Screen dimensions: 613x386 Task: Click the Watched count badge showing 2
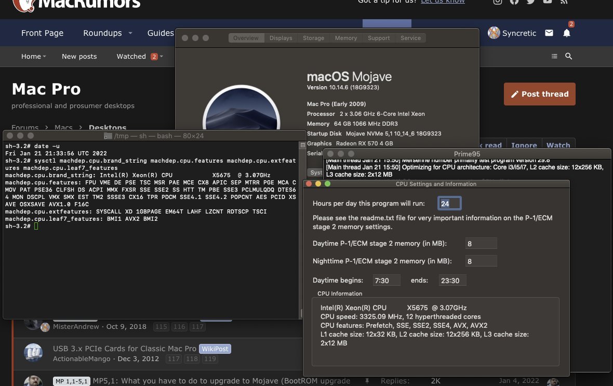pos(154,57)
